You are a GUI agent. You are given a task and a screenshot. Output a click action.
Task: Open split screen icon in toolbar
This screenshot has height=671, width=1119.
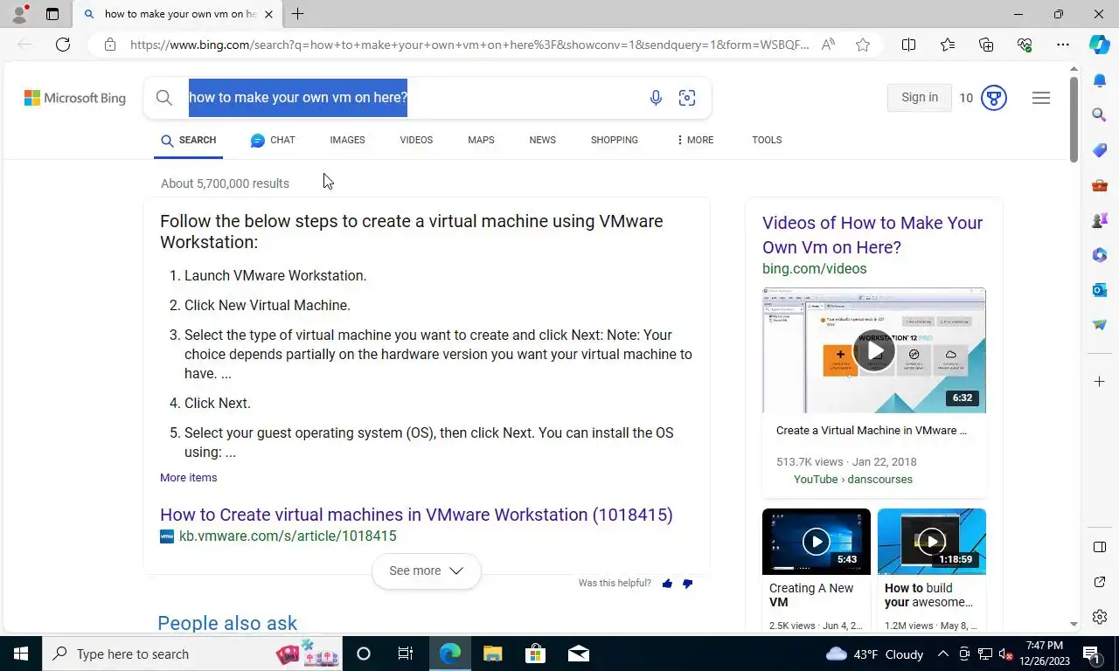click(909, 45)
